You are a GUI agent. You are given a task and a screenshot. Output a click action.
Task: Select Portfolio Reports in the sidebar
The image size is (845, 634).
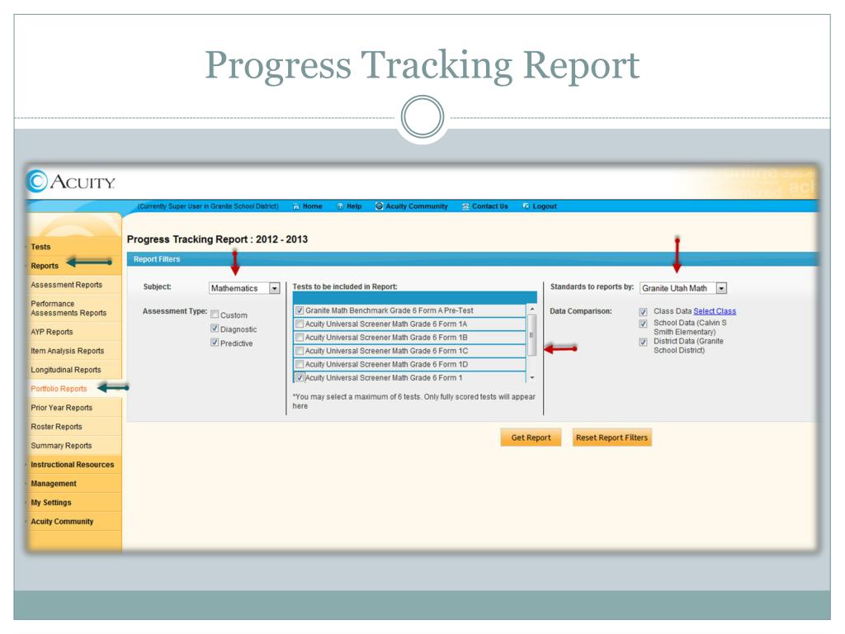click(59, 389)
